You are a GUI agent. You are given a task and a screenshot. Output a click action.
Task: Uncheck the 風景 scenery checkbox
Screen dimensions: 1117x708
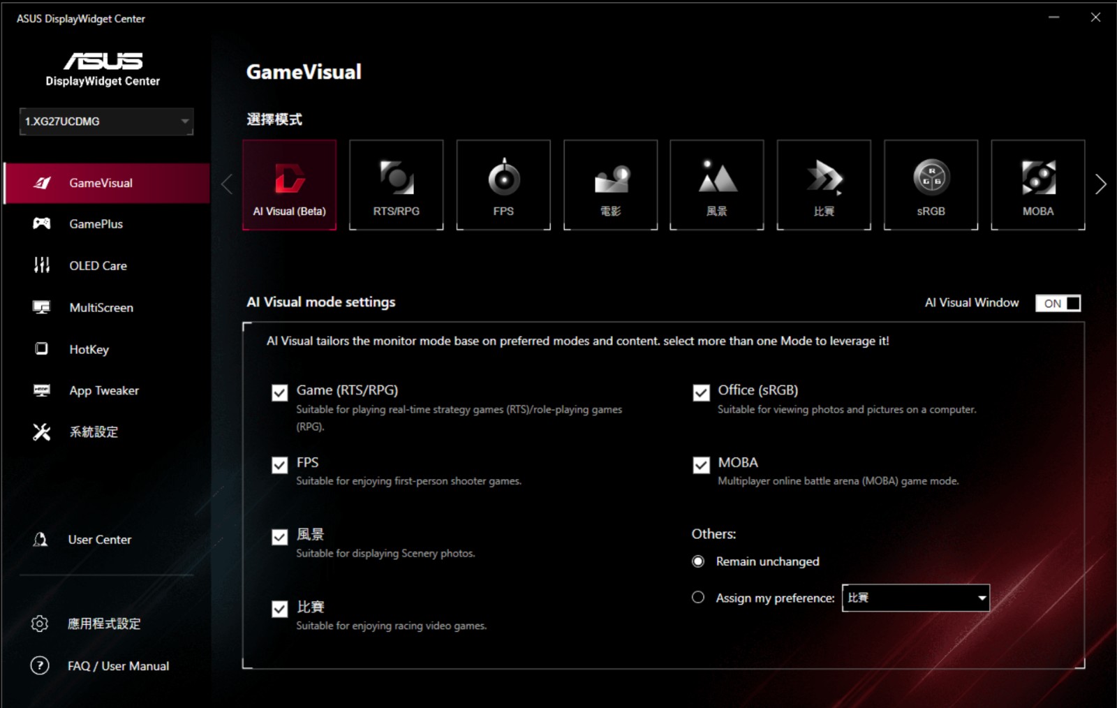tap(280, 537)
